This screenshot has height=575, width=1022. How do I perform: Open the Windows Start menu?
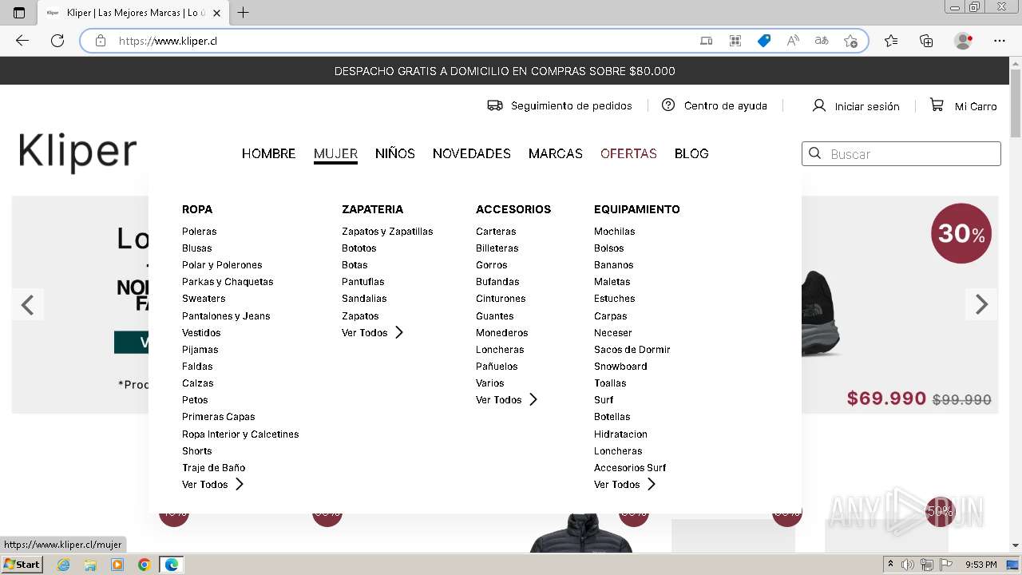[22, 565]
